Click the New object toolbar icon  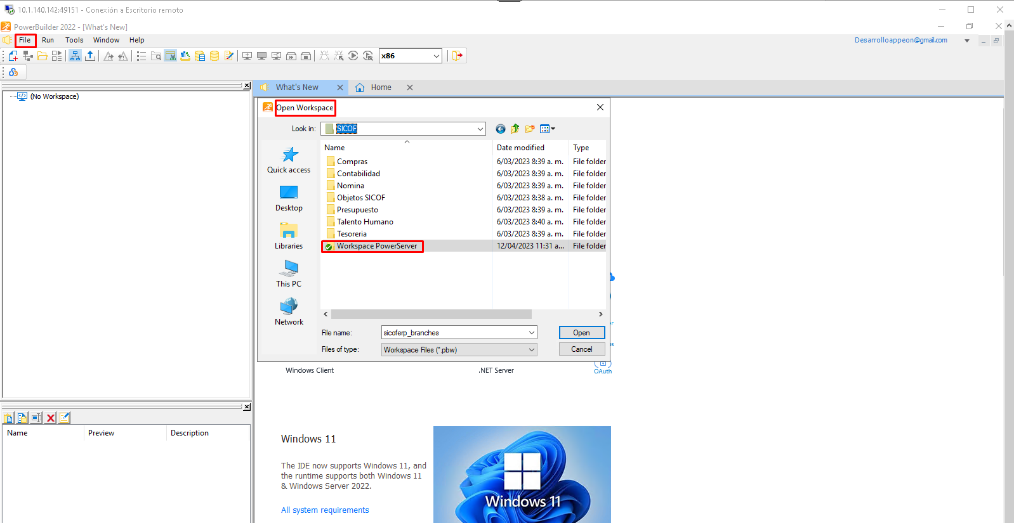pyautogui.click(x=13, y=56)
